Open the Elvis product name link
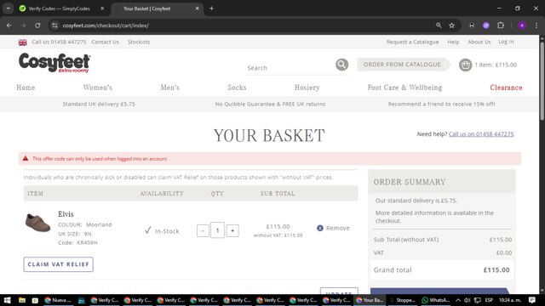This screenshot has height=306, width=545. [66, 214]
